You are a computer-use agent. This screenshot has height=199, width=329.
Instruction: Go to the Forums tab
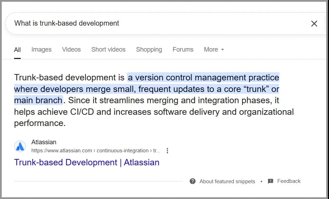point(183,49)
